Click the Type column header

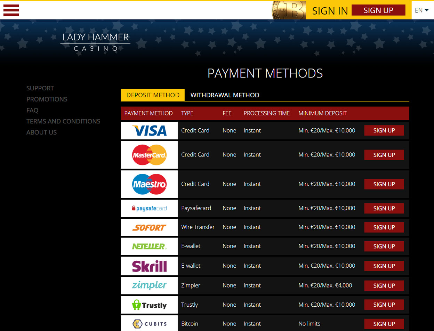point(187,113)
